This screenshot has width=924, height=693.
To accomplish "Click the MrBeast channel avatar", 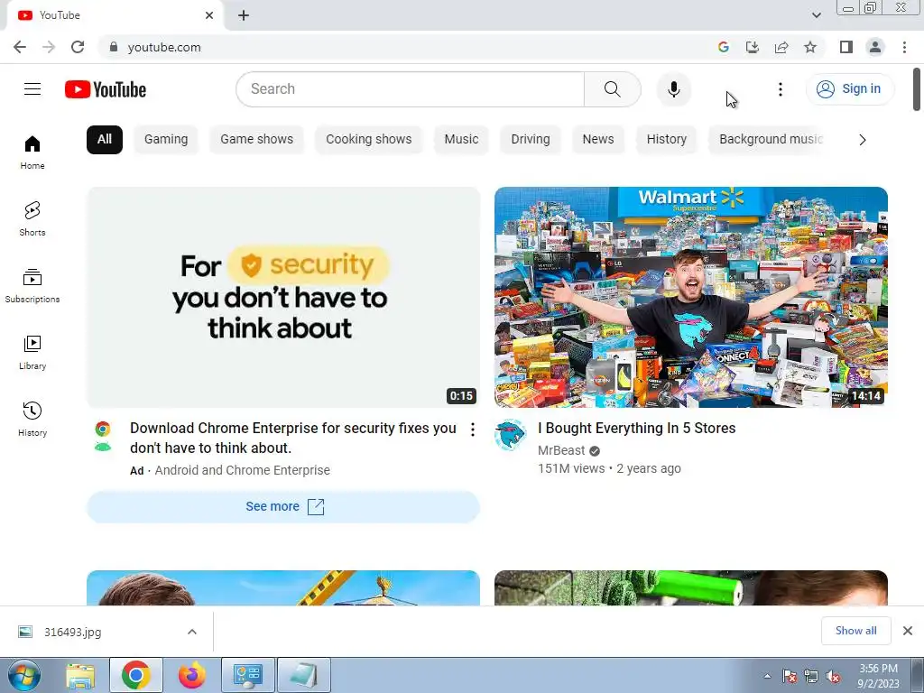I will 511,436.
